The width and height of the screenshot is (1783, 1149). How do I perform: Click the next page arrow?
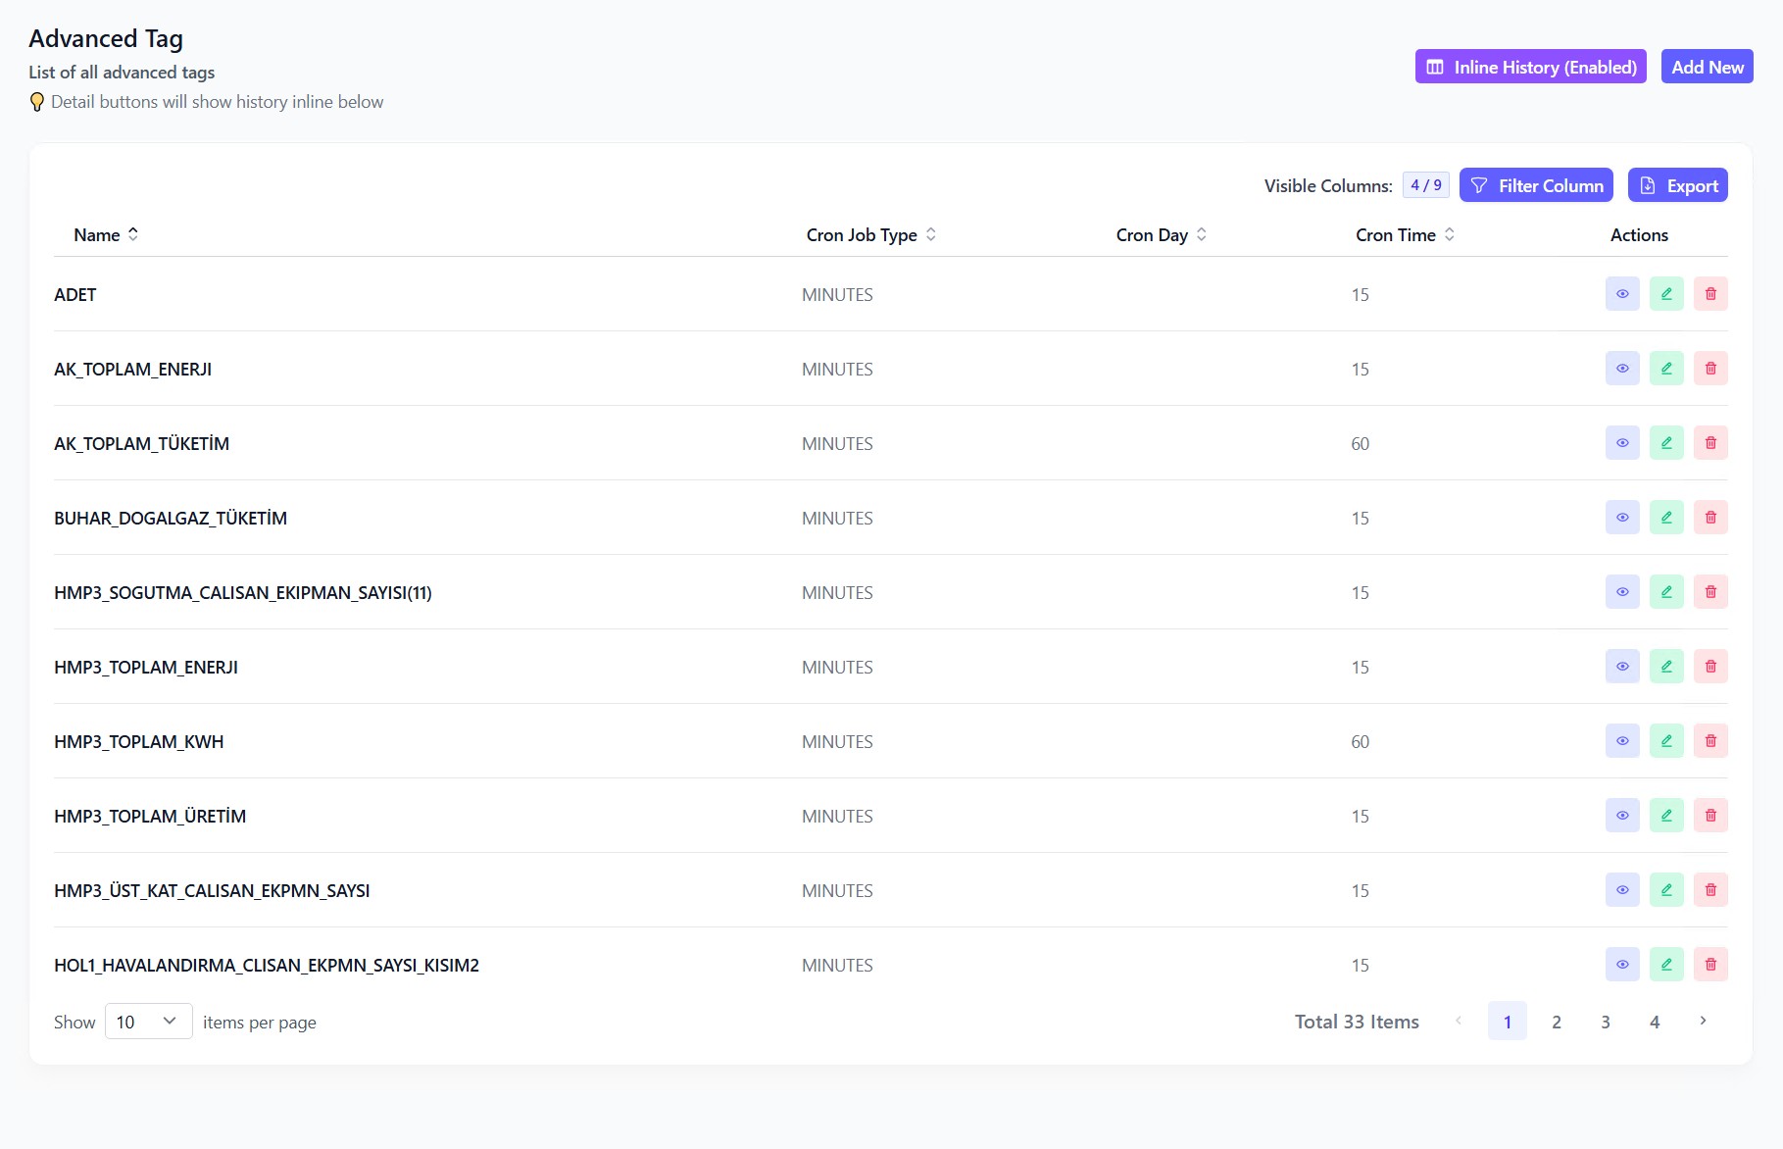(1704, 1022)
